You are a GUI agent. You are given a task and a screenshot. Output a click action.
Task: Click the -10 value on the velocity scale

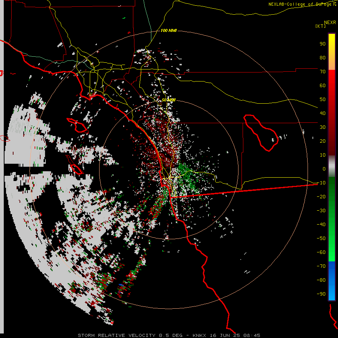pos(321,183)
